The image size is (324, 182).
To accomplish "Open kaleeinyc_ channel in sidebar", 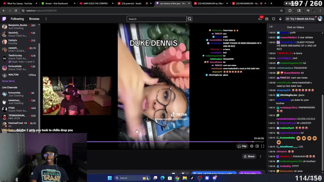I will pos(19,102).
